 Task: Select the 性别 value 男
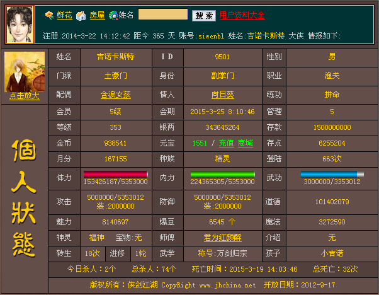click(332, 57)
